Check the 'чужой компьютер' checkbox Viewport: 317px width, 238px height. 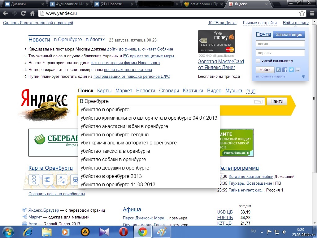258,61
